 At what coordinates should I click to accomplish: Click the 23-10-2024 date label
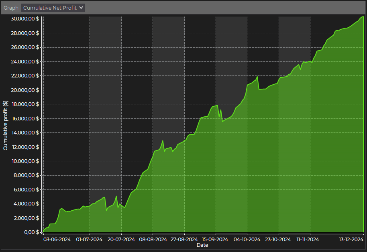click(x=278, y=240)
